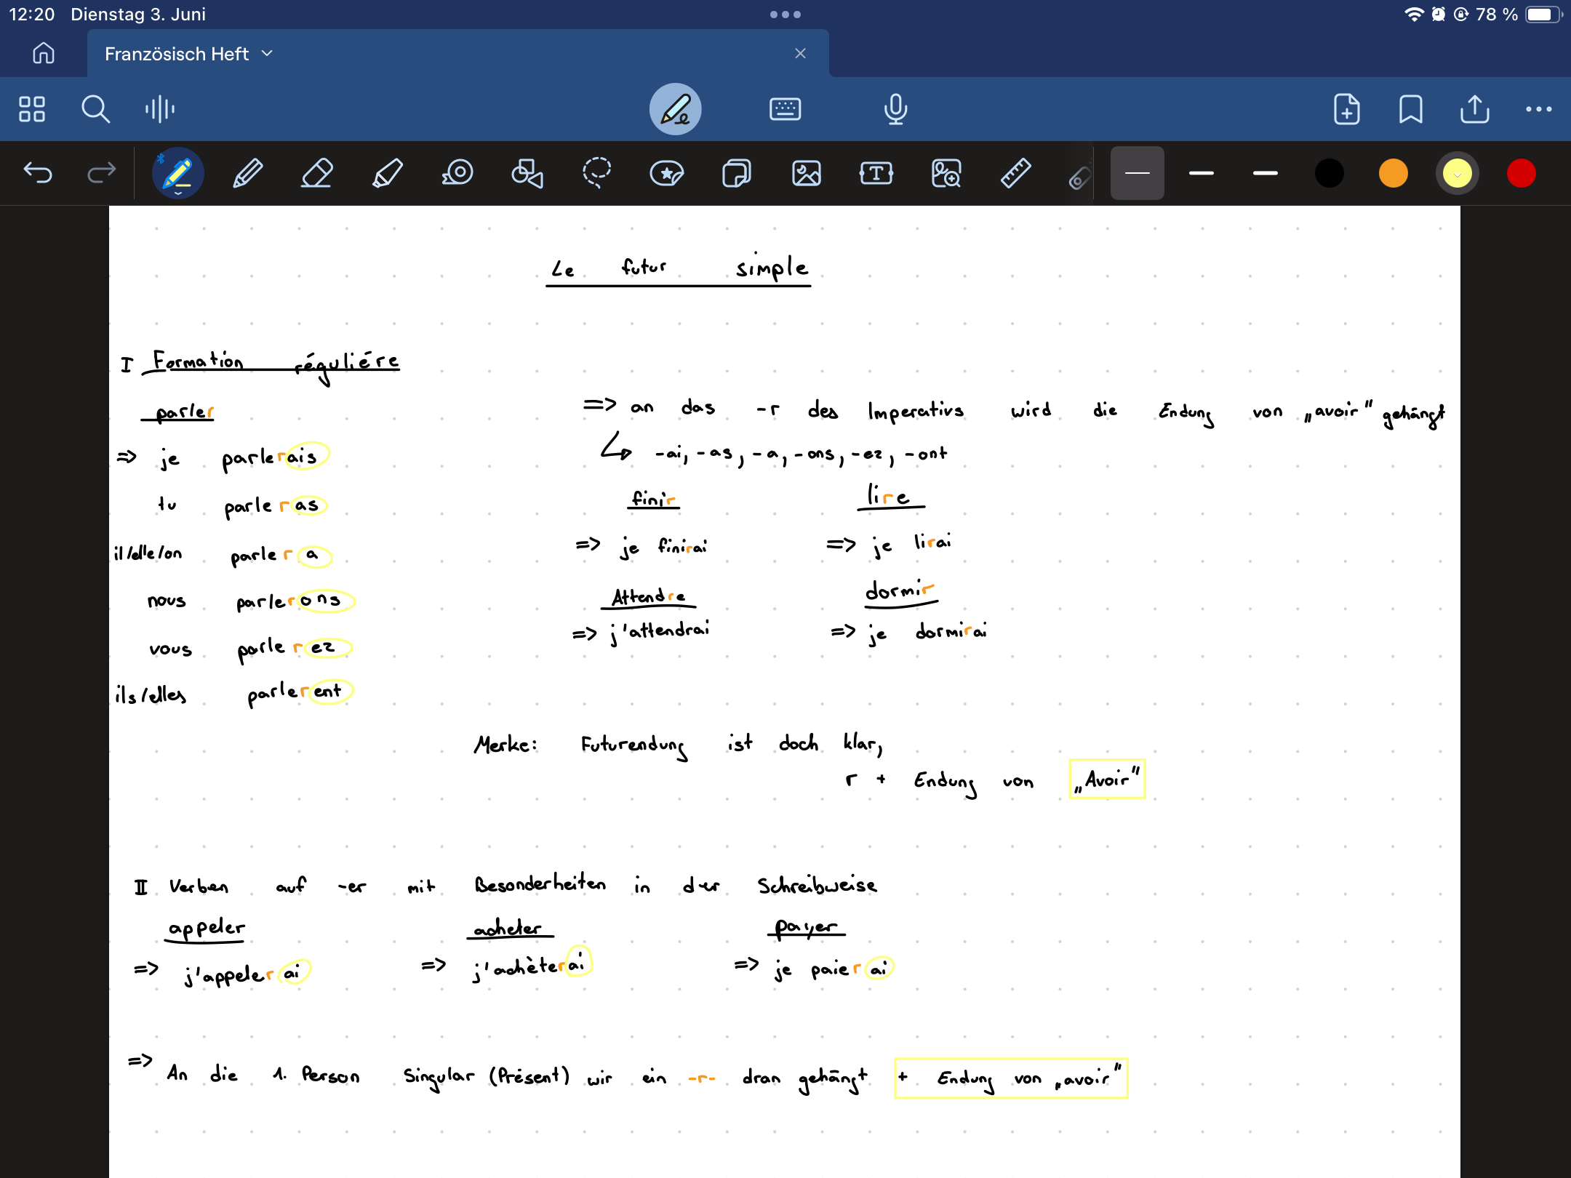Open the zoom window image tool

946,173
